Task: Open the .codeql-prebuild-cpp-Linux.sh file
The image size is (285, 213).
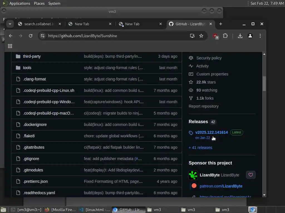Action: (x=48, y=90)
